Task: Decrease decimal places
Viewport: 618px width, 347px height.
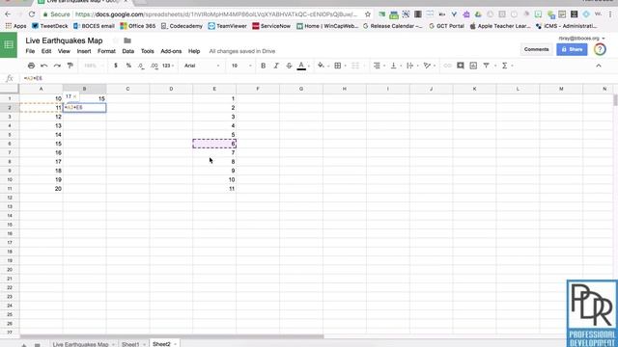Action: point(141,66)
